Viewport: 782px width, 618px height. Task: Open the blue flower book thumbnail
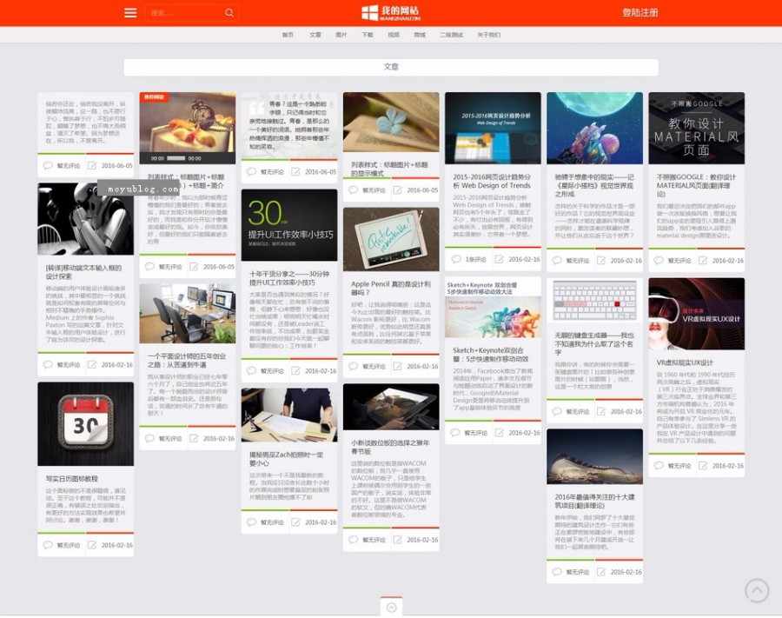point(391,123)
